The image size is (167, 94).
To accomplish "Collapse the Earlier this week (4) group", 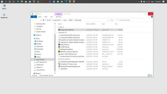I will pos(57,59).
